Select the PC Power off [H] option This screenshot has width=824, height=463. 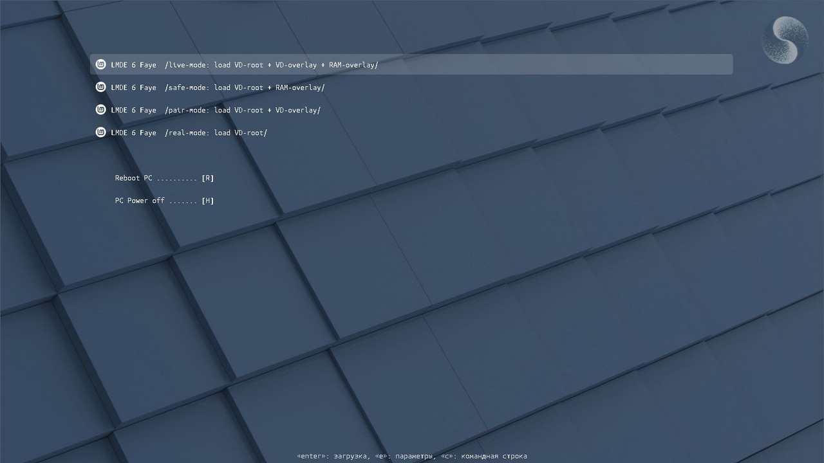(x=164, y=201)
